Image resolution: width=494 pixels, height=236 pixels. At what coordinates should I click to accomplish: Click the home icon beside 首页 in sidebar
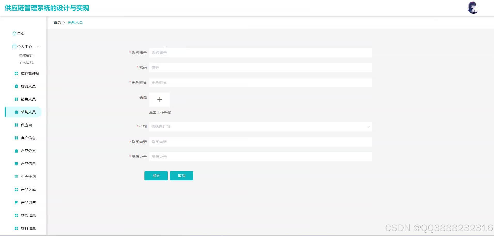(14, 33)
